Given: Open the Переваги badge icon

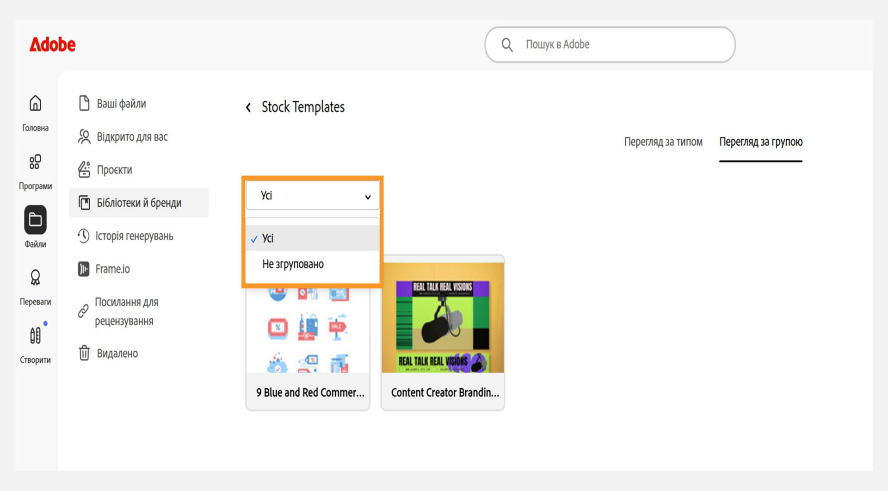Looking at the screenshot, I should [x=35, y=278].
